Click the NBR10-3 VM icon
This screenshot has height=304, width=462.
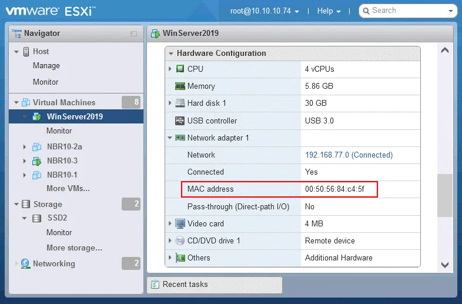click(36, 161)
